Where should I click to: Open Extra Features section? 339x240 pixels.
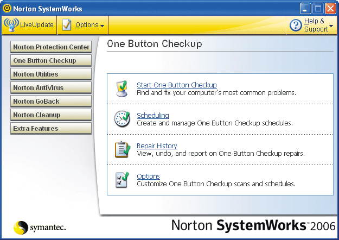point(51,128)
